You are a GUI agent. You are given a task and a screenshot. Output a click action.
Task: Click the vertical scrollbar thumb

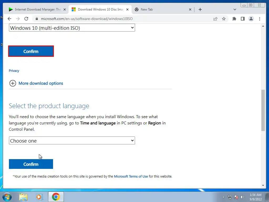point(263,110)
